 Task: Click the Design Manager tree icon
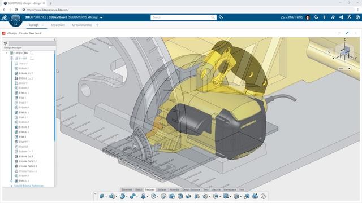(x=6, y=43)
